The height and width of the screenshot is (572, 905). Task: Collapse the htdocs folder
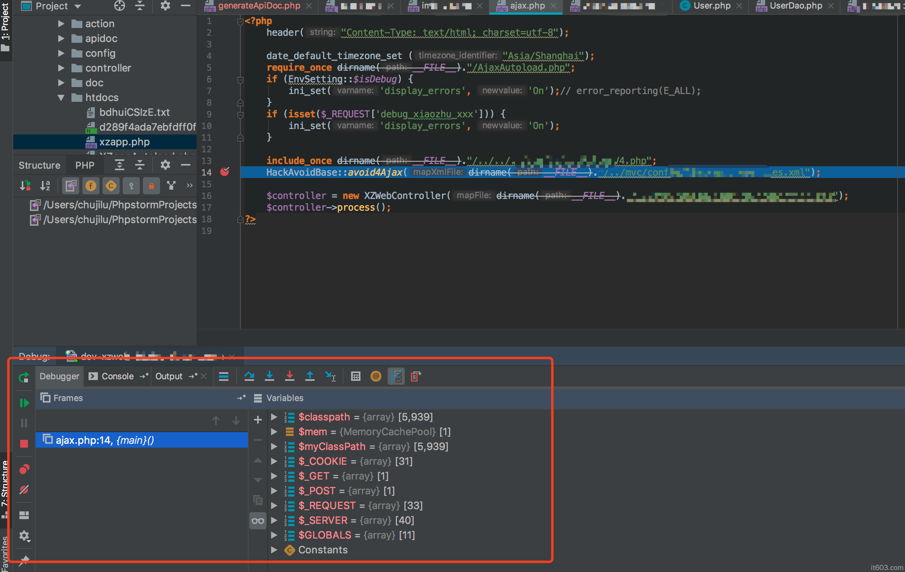(x=61, y=98)
